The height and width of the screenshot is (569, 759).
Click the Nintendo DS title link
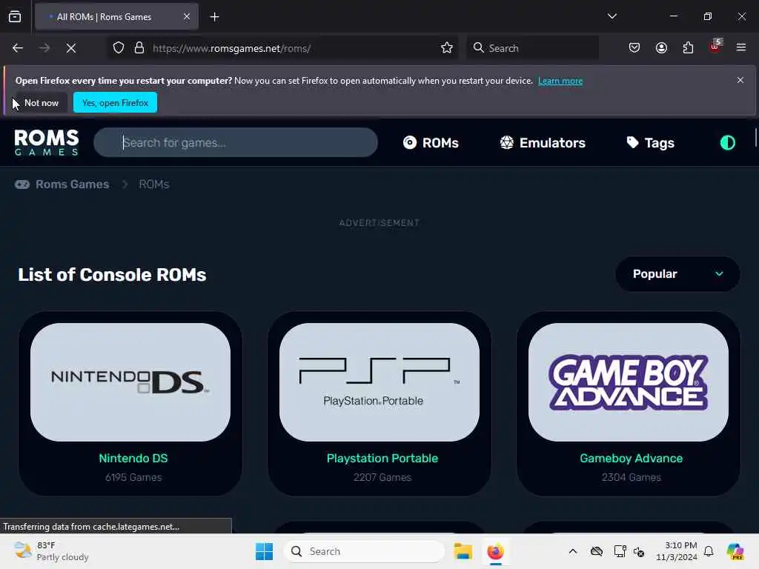pyautogui.click(x=133, y=458)
